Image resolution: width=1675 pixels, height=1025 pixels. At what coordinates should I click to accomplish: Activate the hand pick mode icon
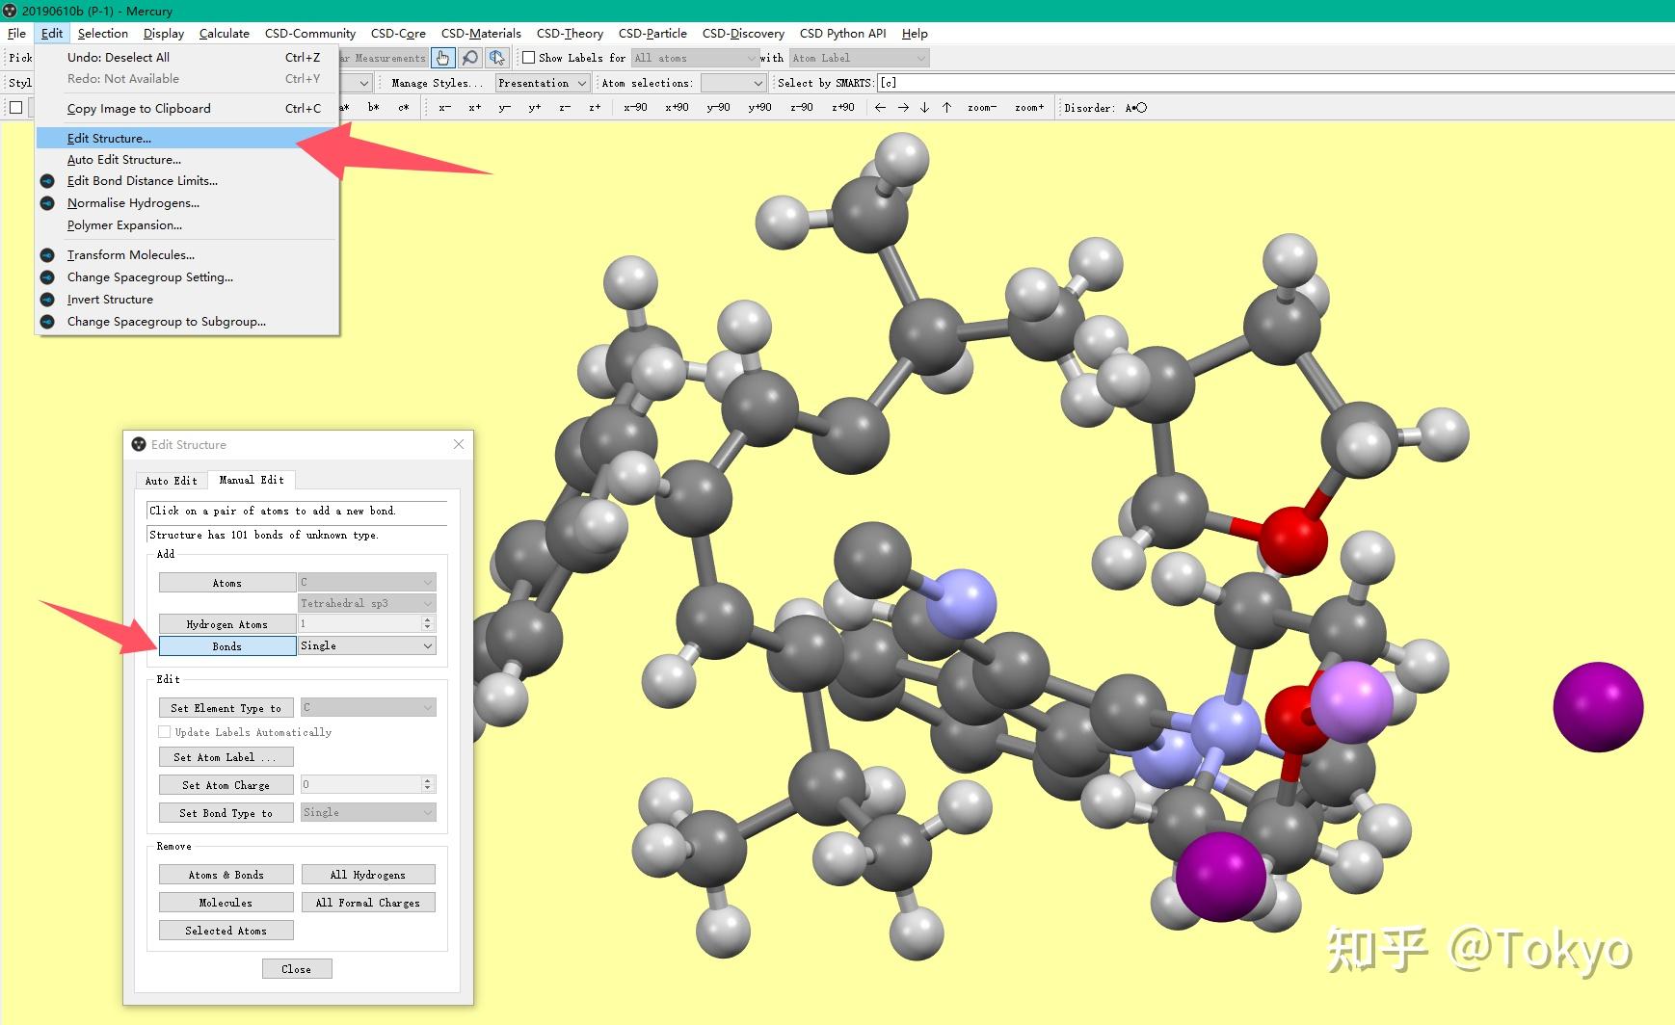[x=443, y=58]
